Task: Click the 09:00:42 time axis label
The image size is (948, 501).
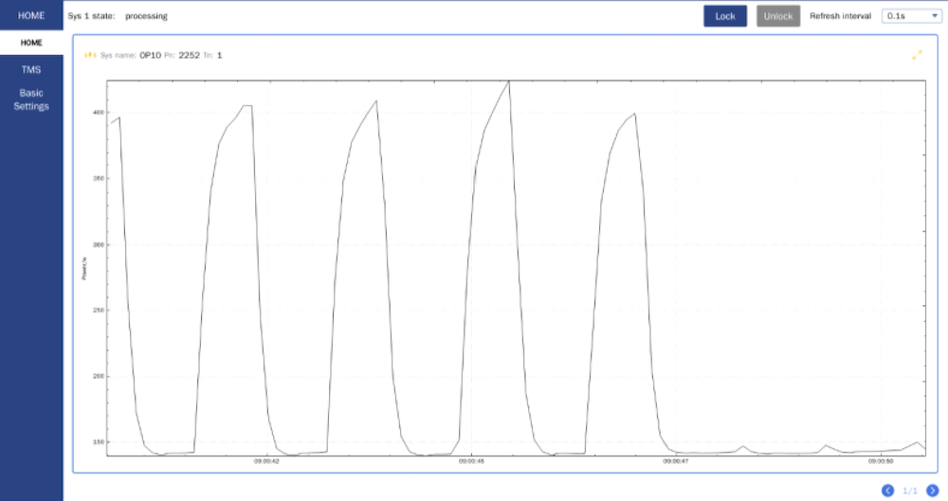Action: point(265,461)
